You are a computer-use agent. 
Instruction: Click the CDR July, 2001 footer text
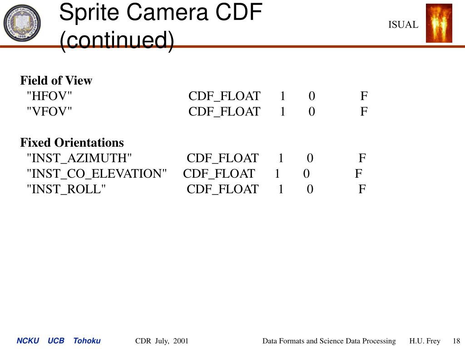coord(162,341)
